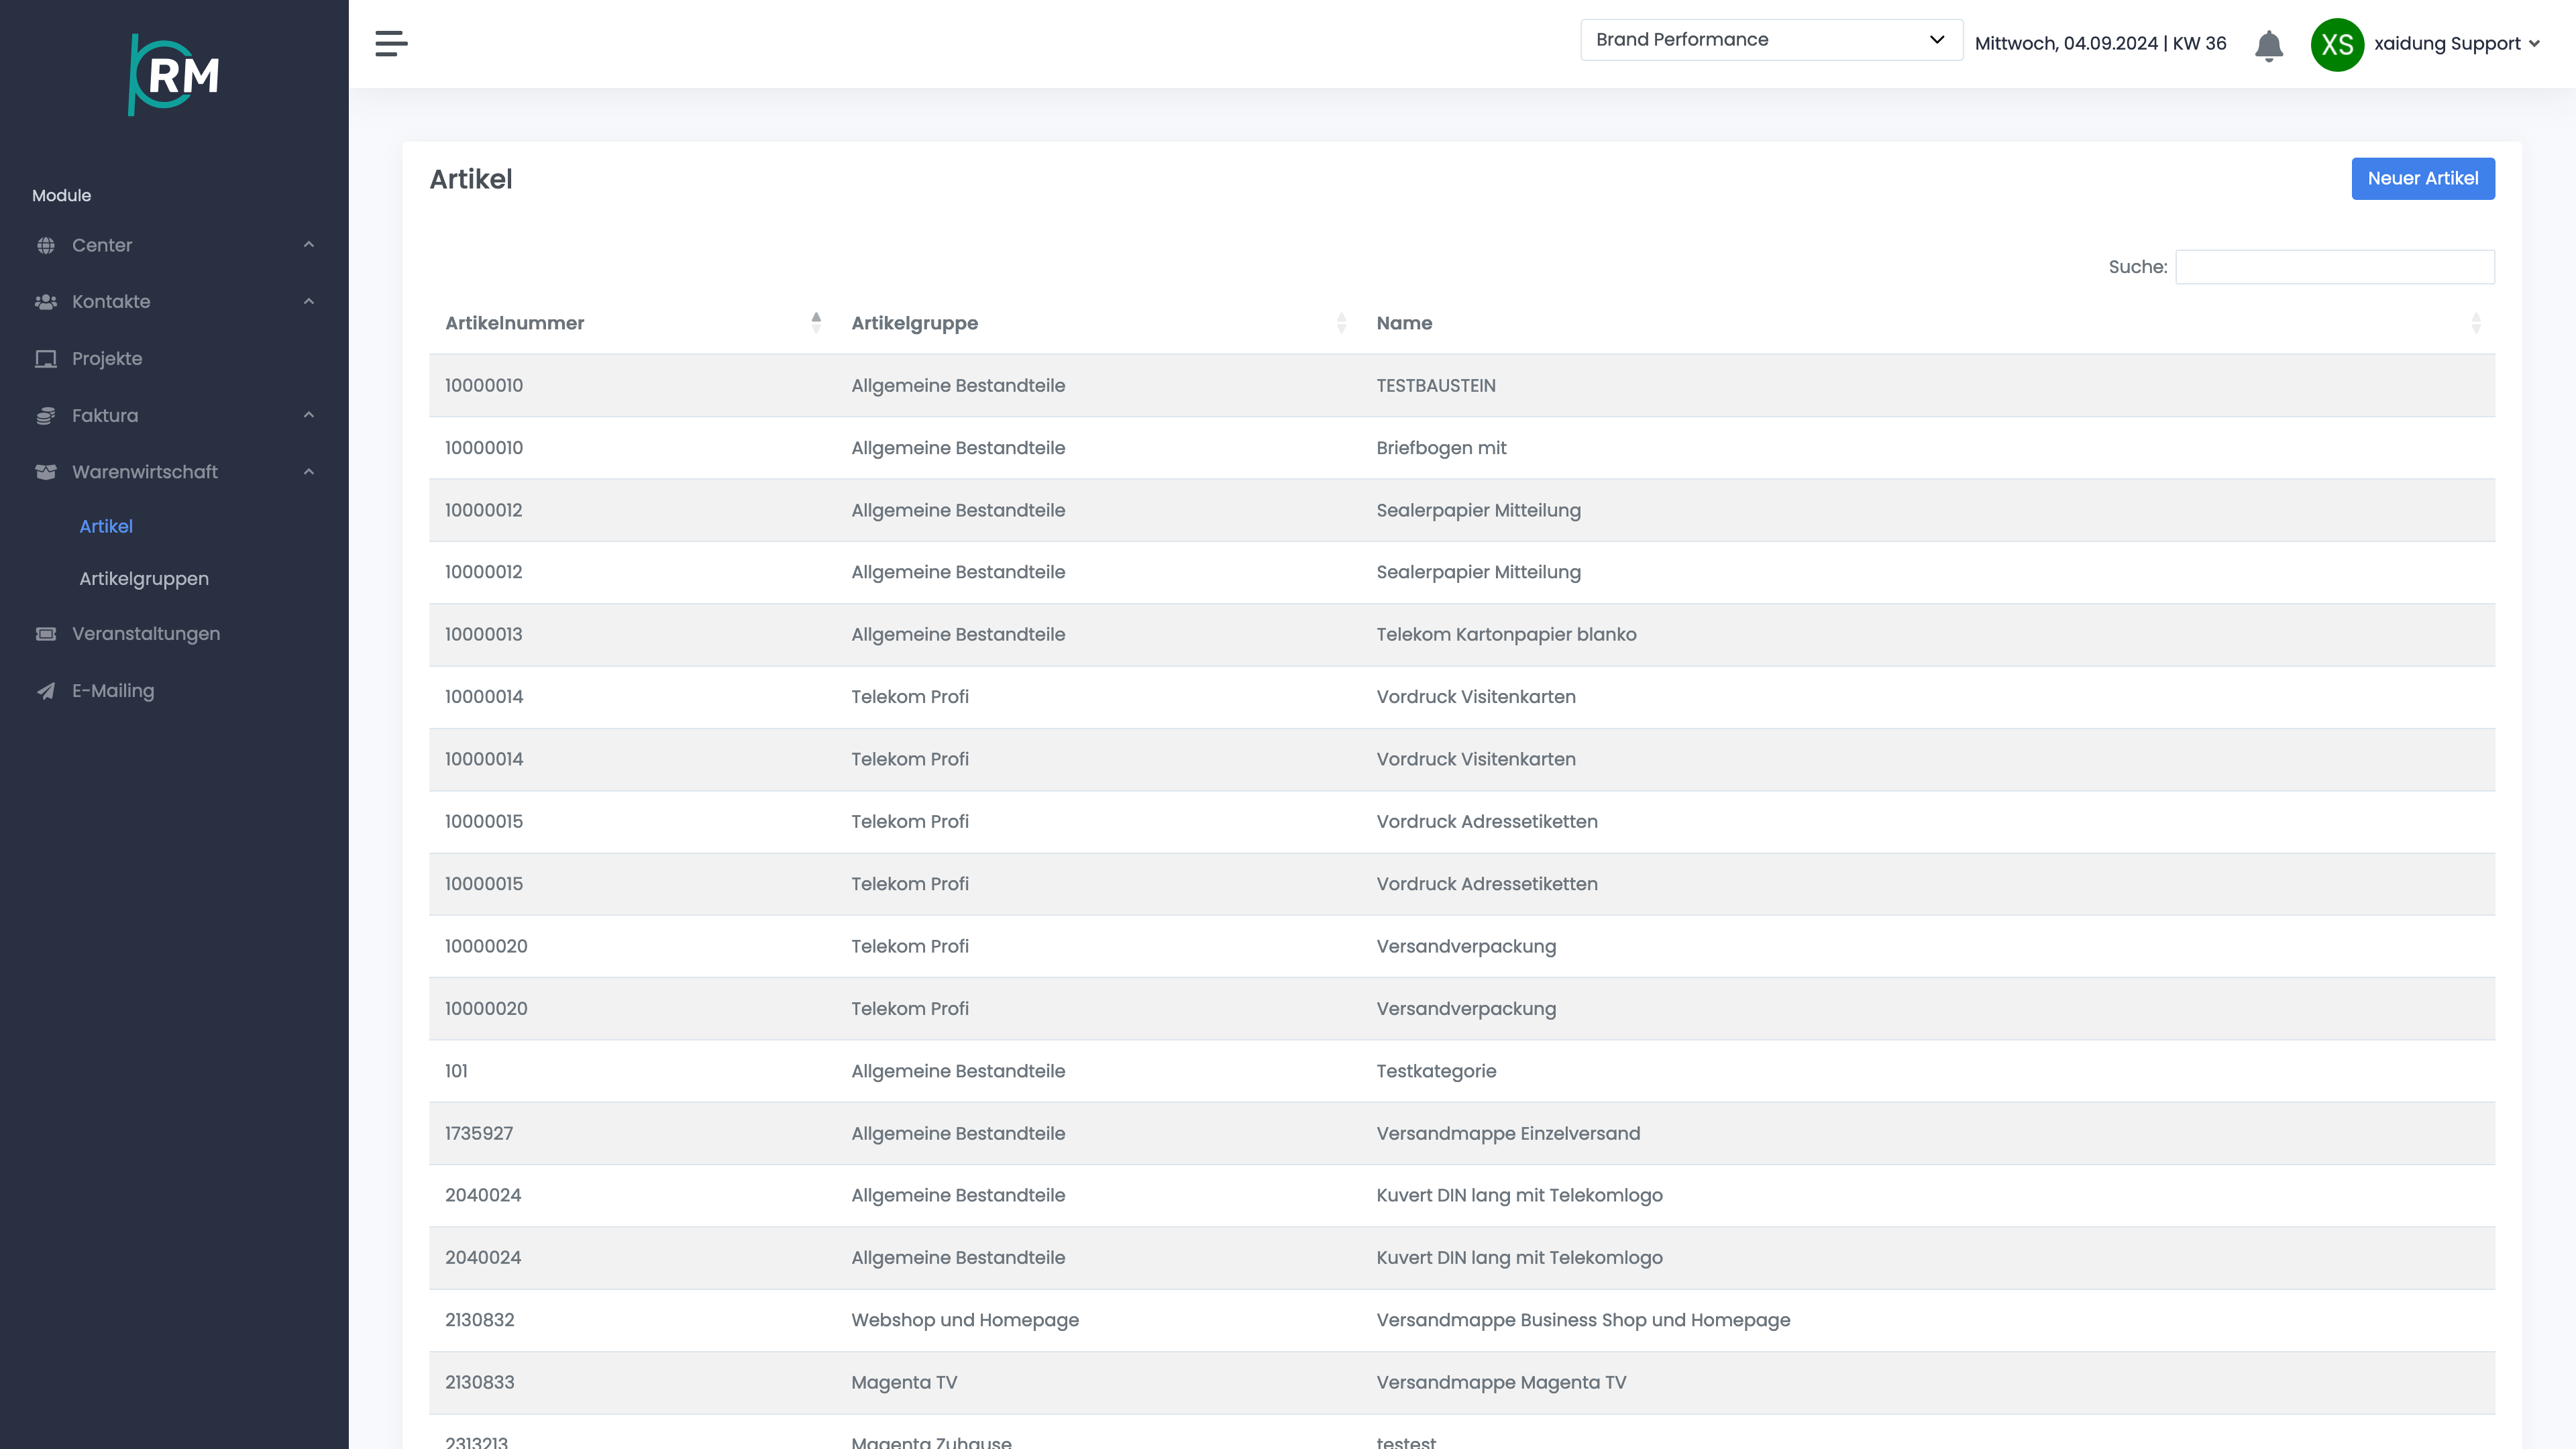This screenshot has width=2576, height=1449.
Task: Sort by Name using sort arrows
Action: [x=2476, y=322]
